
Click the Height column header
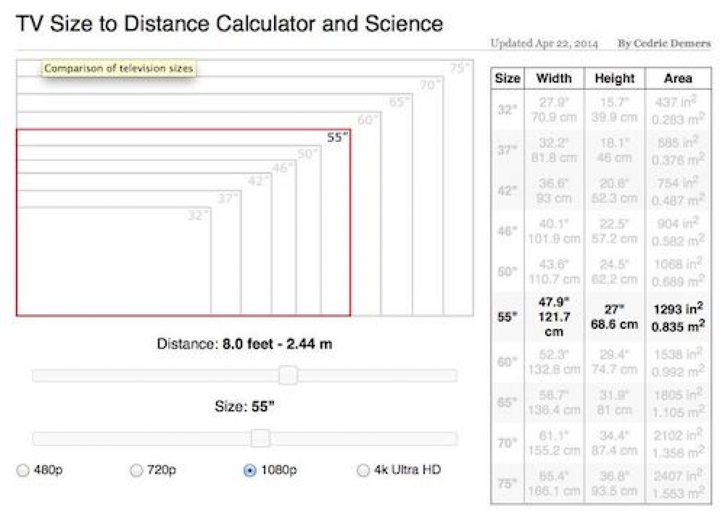pos(615,78)
